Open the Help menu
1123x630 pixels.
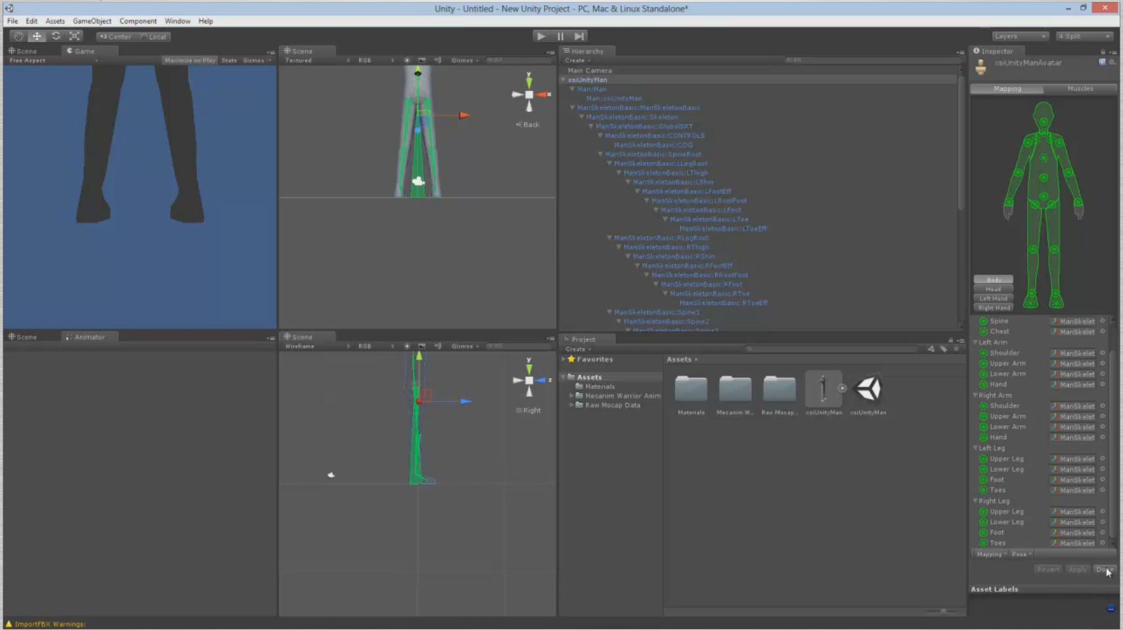(206, 21)
